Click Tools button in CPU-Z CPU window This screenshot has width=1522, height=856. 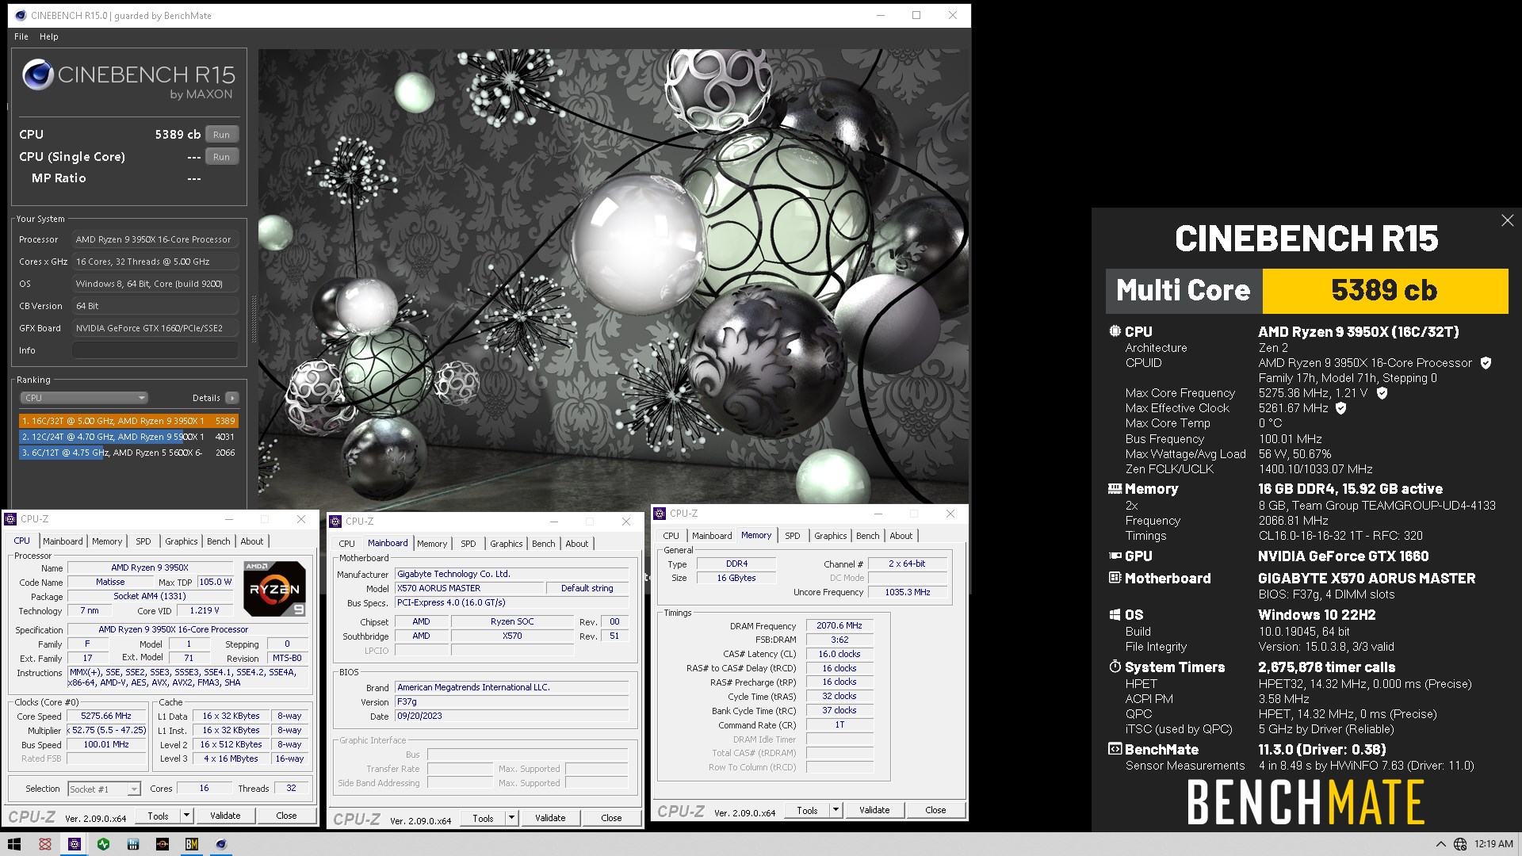click(x=159, y=816)
